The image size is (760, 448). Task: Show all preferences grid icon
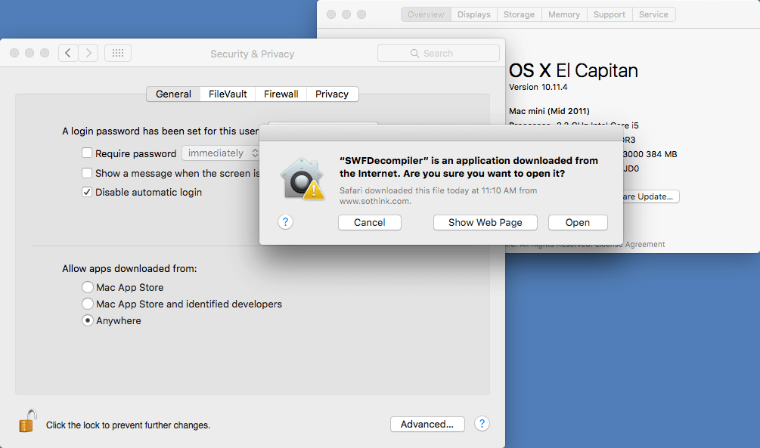pos(118,53)
